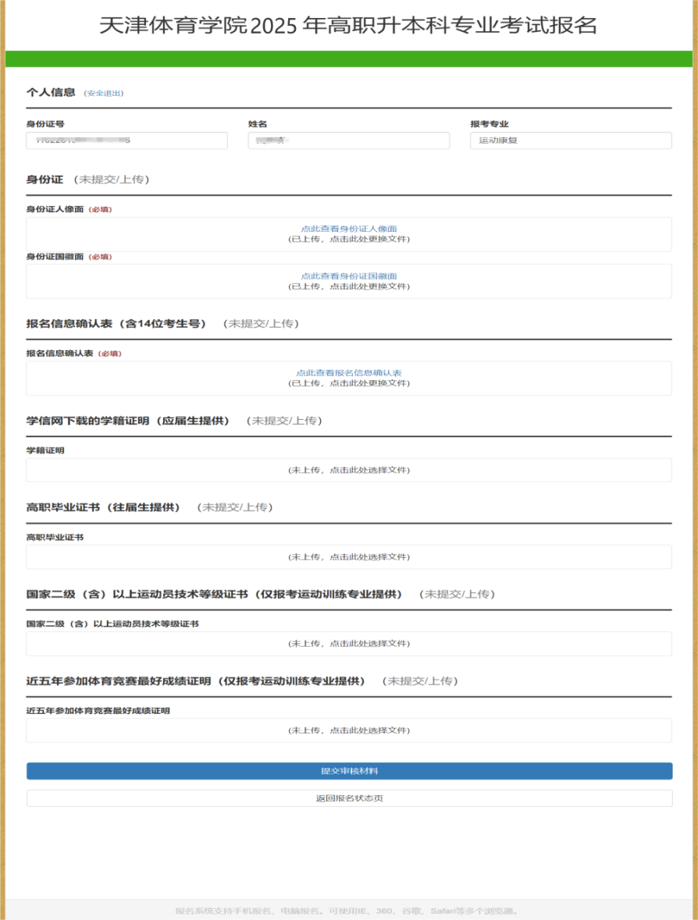Open the 点此查看身份证国徽面 link

pos(348,276)
